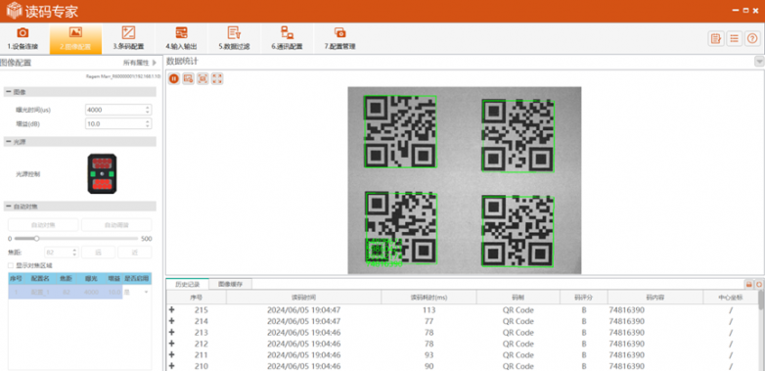This screenshot has height=371, width=765.
Task: Pause the live image acquisition
Action: click(174, 78)
